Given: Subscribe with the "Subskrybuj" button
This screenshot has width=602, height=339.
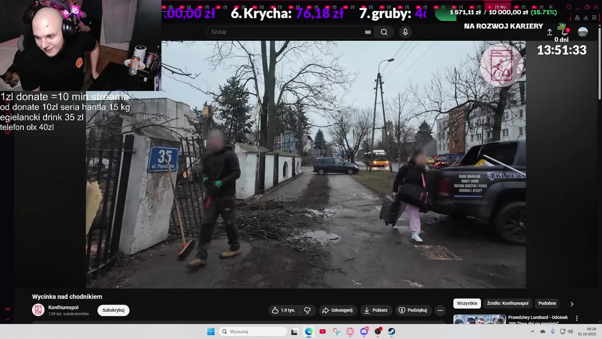Looking at the screenshot, I should point(113,310).
